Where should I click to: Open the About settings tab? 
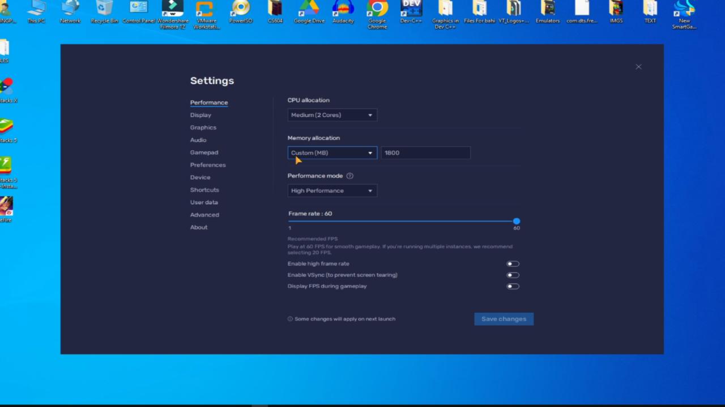pyautogui.click(x=199, y=227)
